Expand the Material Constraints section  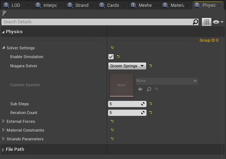[x=4, y=130]
